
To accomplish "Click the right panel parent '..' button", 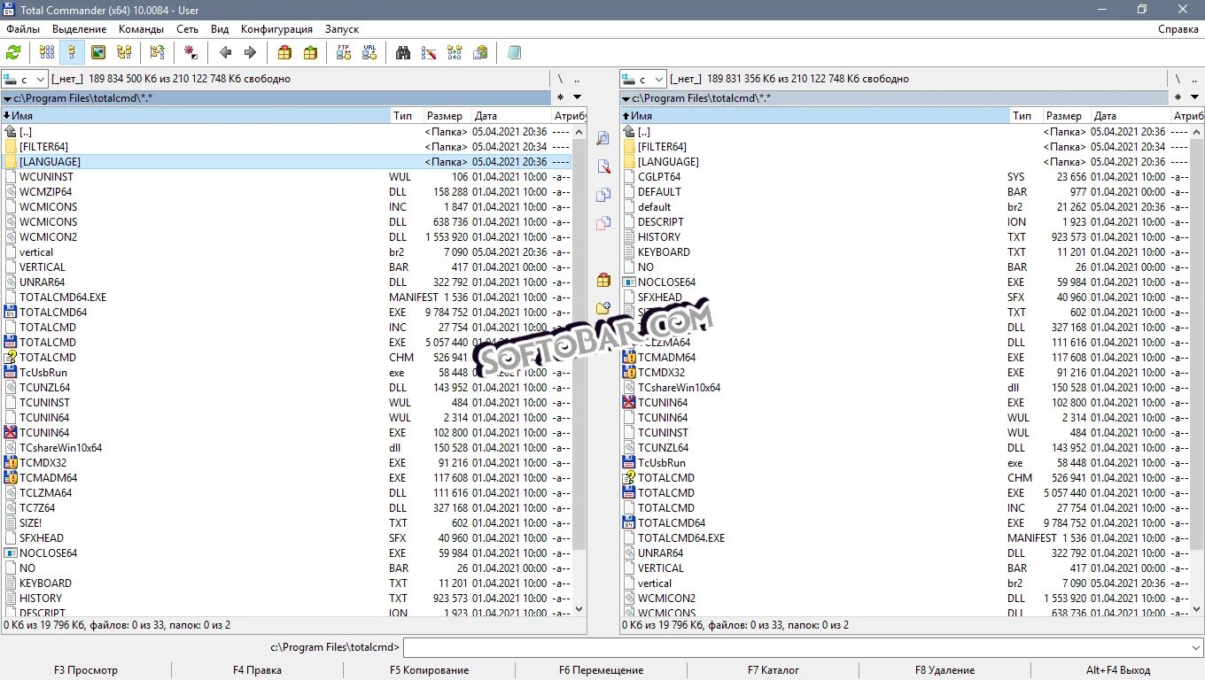I will (1195, 79).
